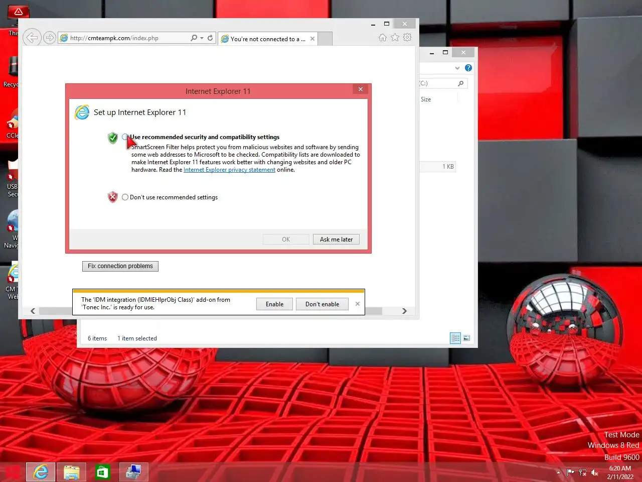Dismiss the add-on notification bar

click(x=357, y=304)
